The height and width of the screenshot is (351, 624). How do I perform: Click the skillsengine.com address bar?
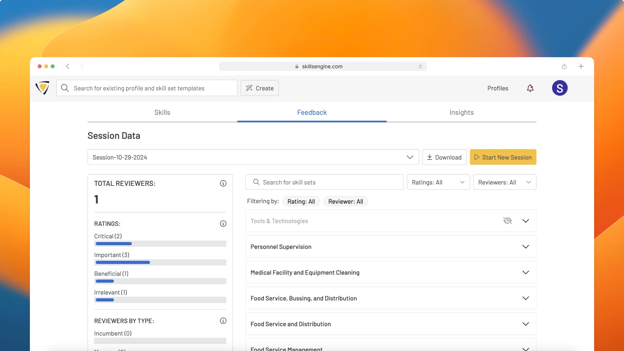point(323,66)
